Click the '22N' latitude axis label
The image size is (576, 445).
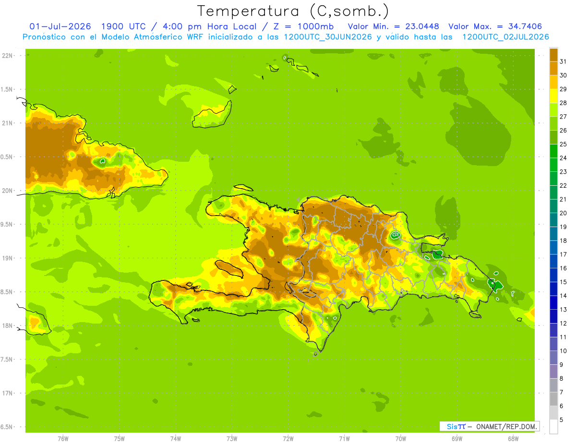(8, 56)
